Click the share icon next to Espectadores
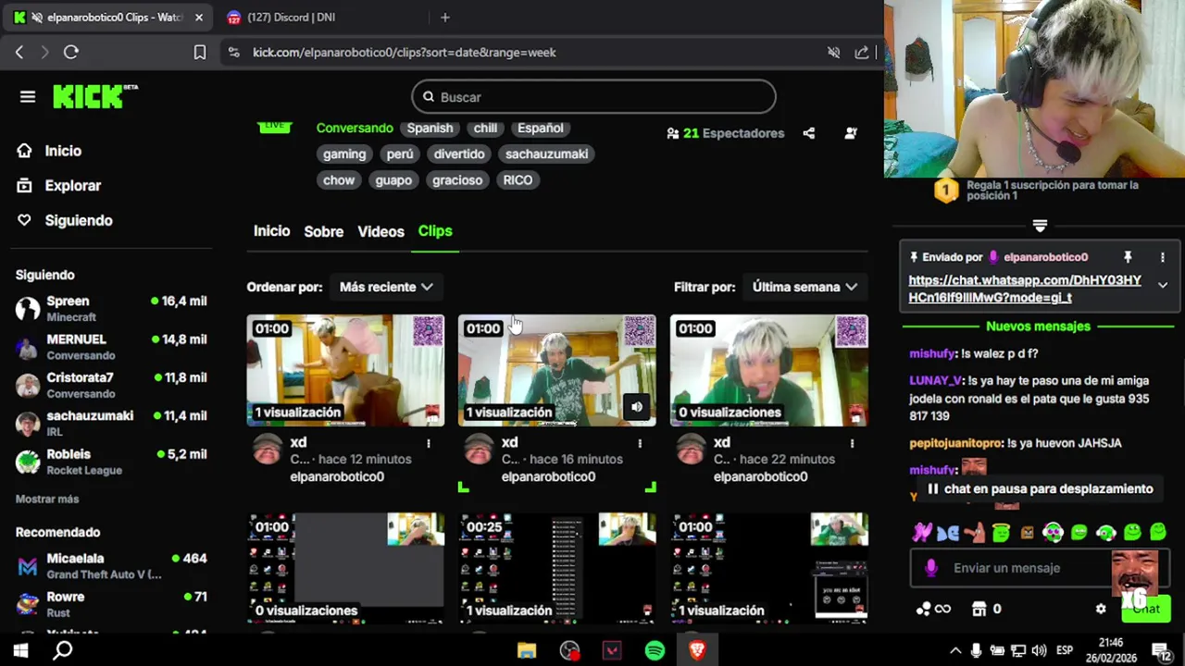 (809, 133)
